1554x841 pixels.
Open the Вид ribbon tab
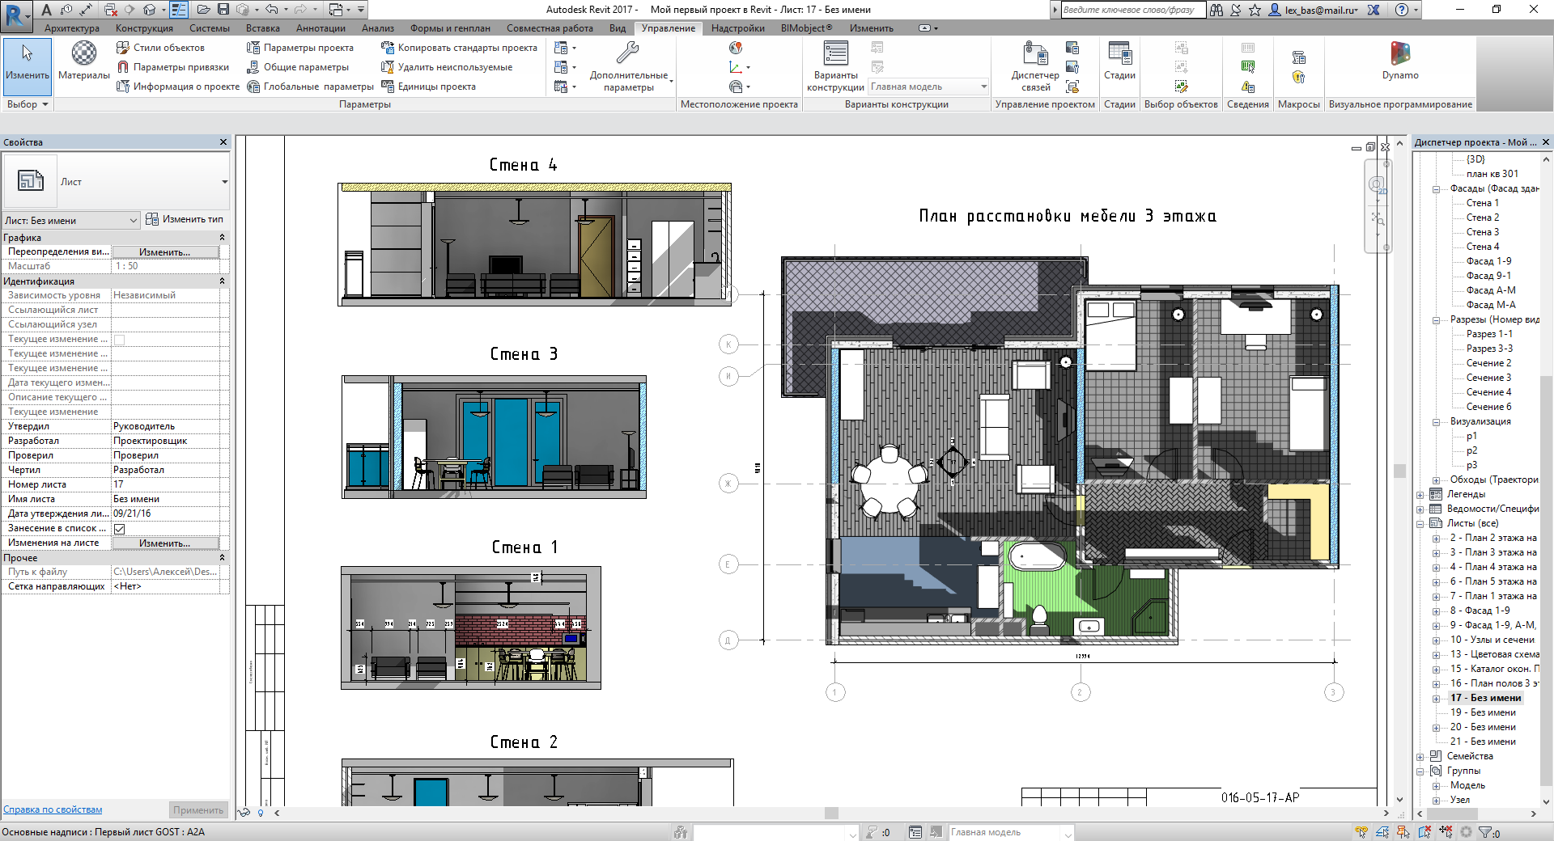tap(618, 28)
